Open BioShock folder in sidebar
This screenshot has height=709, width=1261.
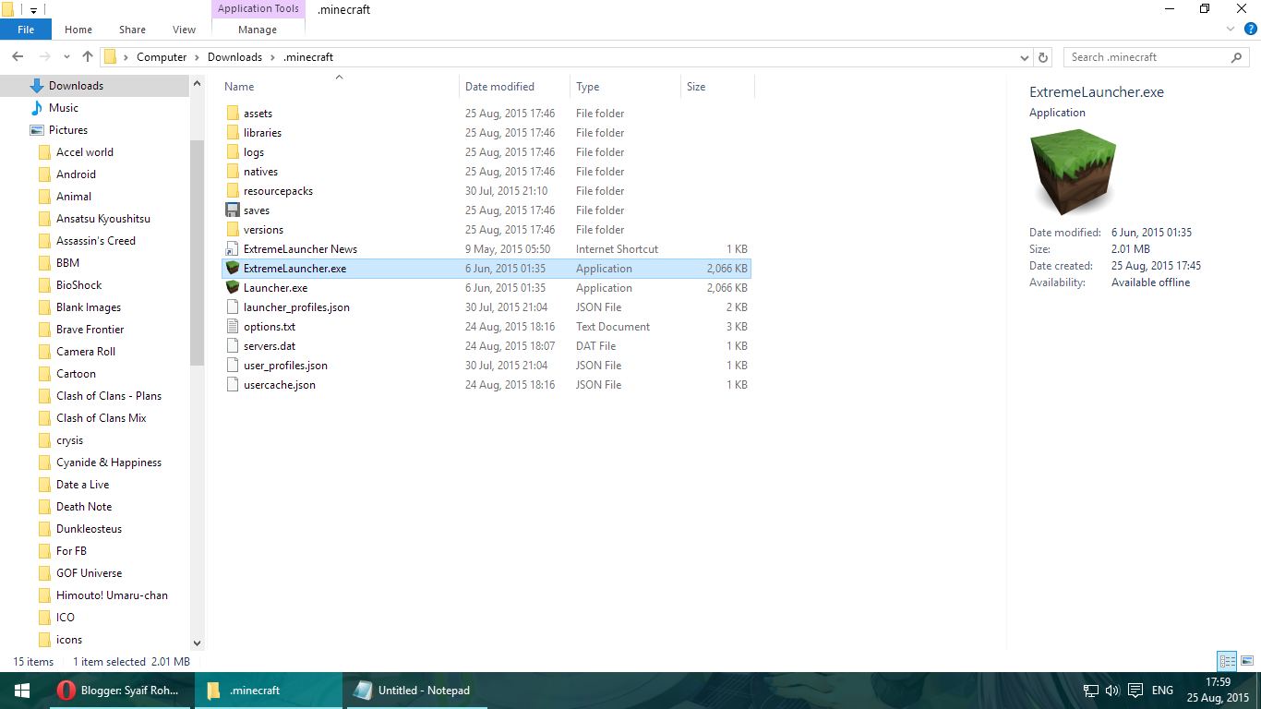[x=79, y=285]
